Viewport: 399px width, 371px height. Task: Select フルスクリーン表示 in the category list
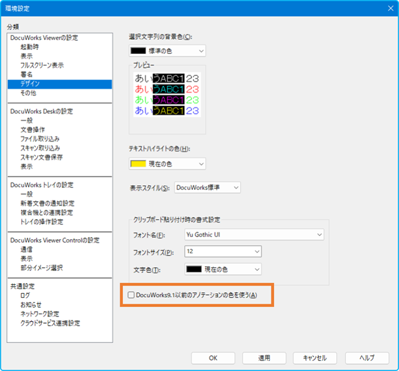click(43, 65)
